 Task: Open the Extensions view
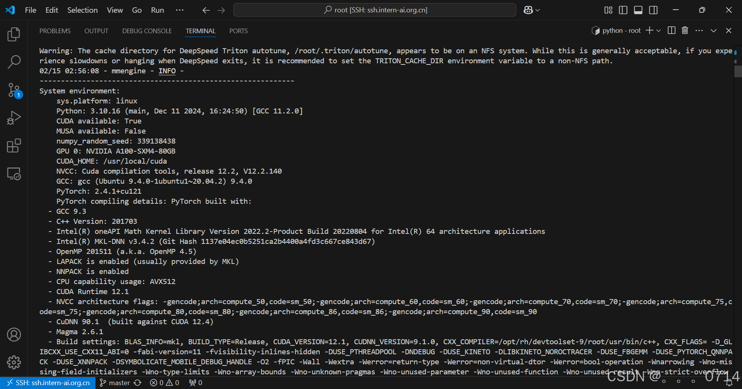[14, 145]
